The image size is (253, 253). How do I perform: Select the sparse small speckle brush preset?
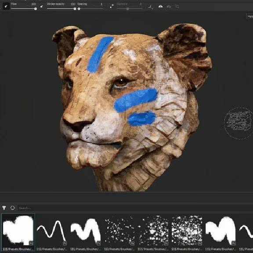[119, 232]
